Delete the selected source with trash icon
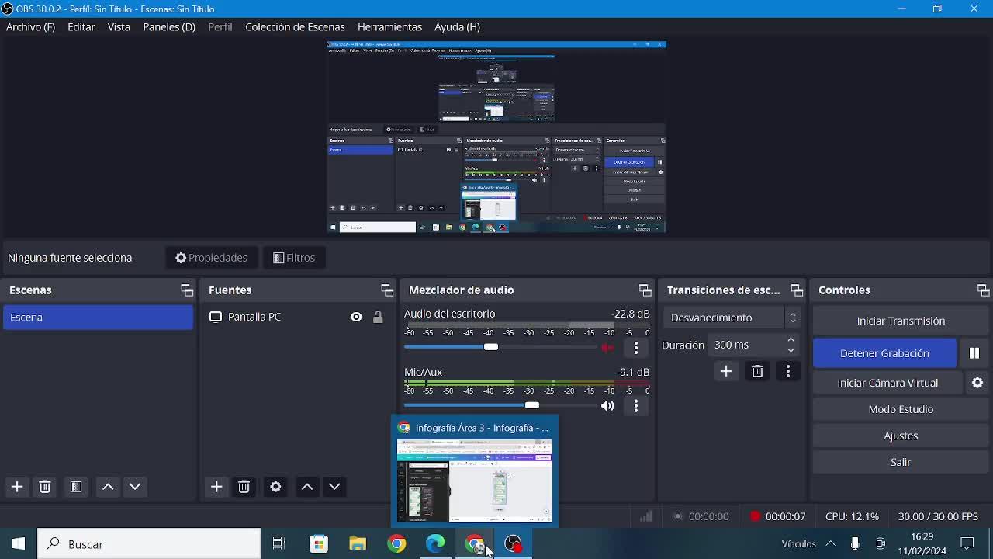The height and width of the screenshot is (559, 993). (x=244, y=487)
